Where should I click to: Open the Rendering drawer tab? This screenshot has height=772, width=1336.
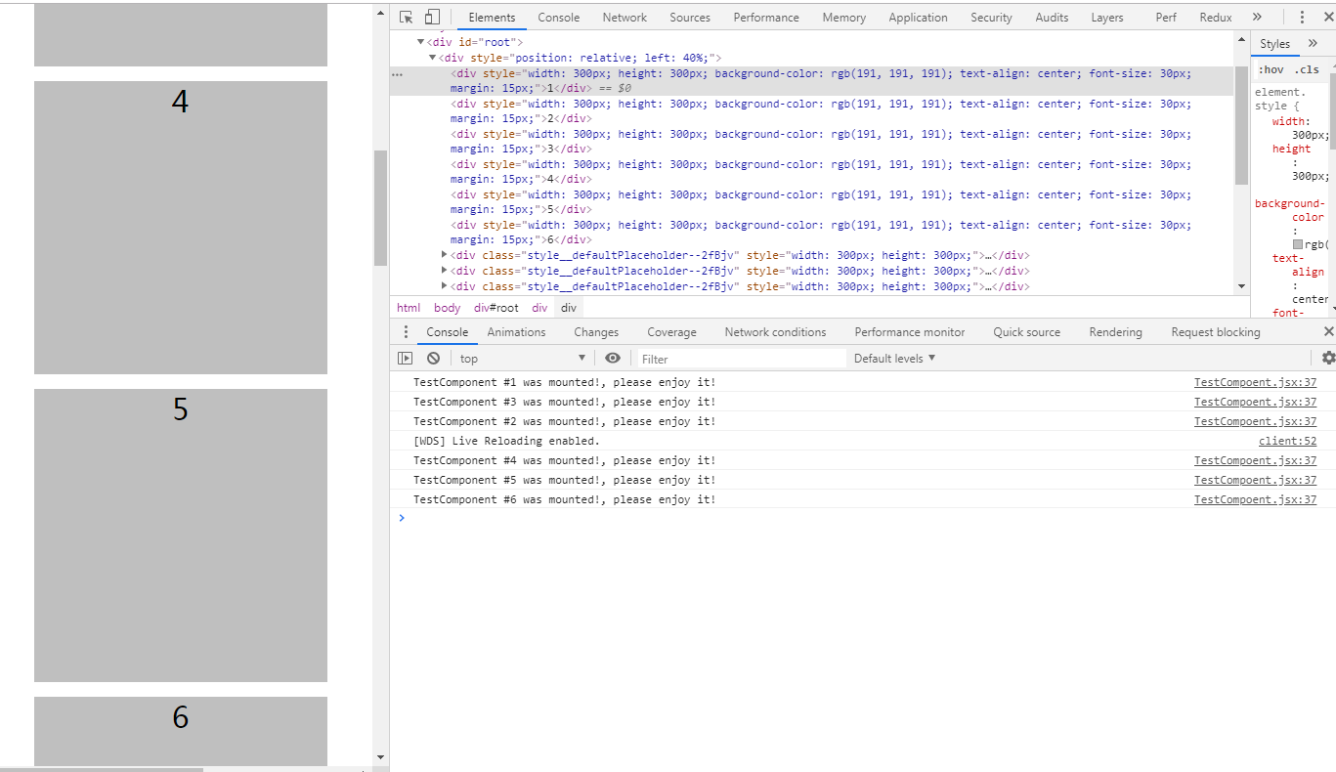coord(1116,332)
